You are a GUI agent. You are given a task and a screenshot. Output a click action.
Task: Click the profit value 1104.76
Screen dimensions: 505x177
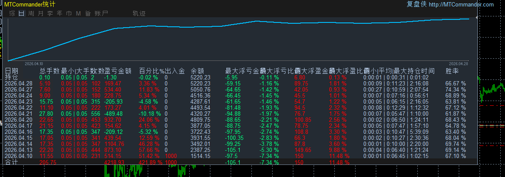pos(114,144)
